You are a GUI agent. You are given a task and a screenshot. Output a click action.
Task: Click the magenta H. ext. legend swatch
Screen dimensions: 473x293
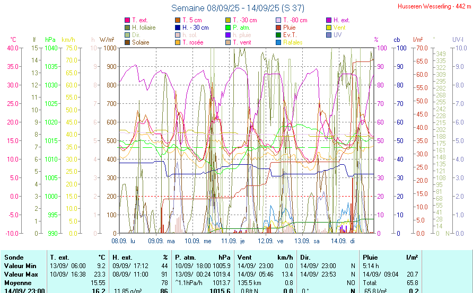coord(329,20)
